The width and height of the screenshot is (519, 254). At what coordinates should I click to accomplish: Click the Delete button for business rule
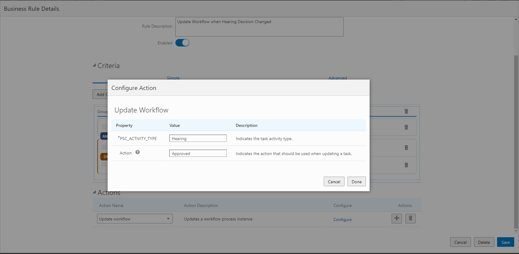click(484, 242)
